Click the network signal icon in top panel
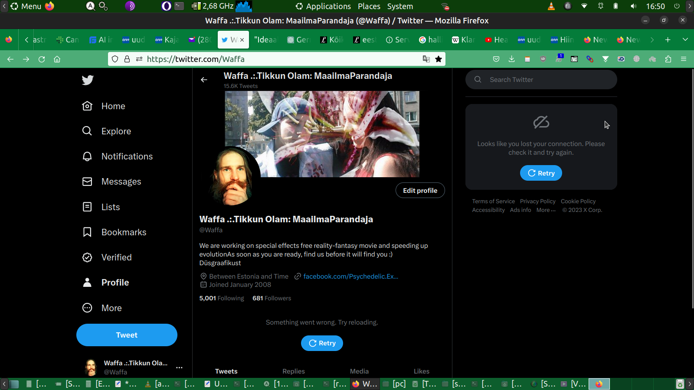The height and width of the screenshot is (390, 694). click(x=584, y=6)
